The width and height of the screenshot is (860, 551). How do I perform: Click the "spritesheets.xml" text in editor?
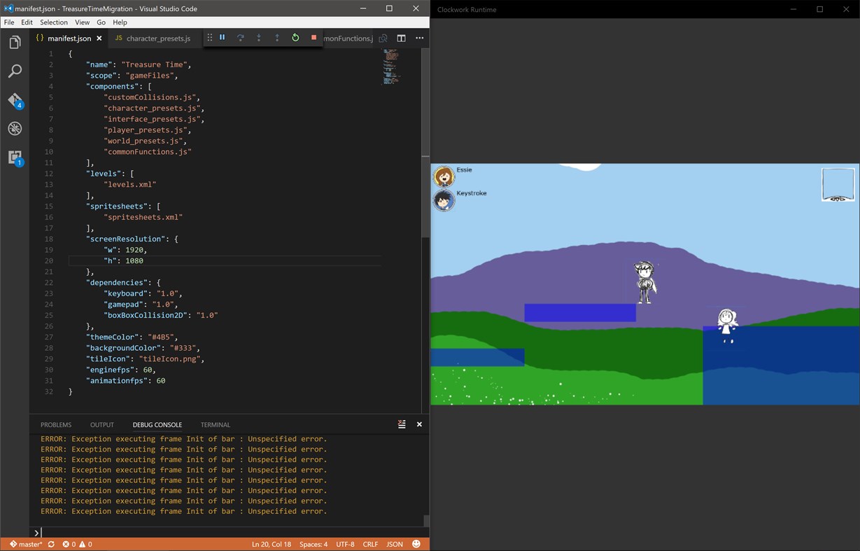143,217
